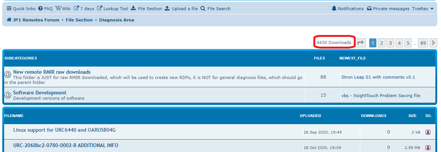Image resolution: width=441 pixels, height=152 pixels.
Task: View Notifications bell
Action: point(347,9)
